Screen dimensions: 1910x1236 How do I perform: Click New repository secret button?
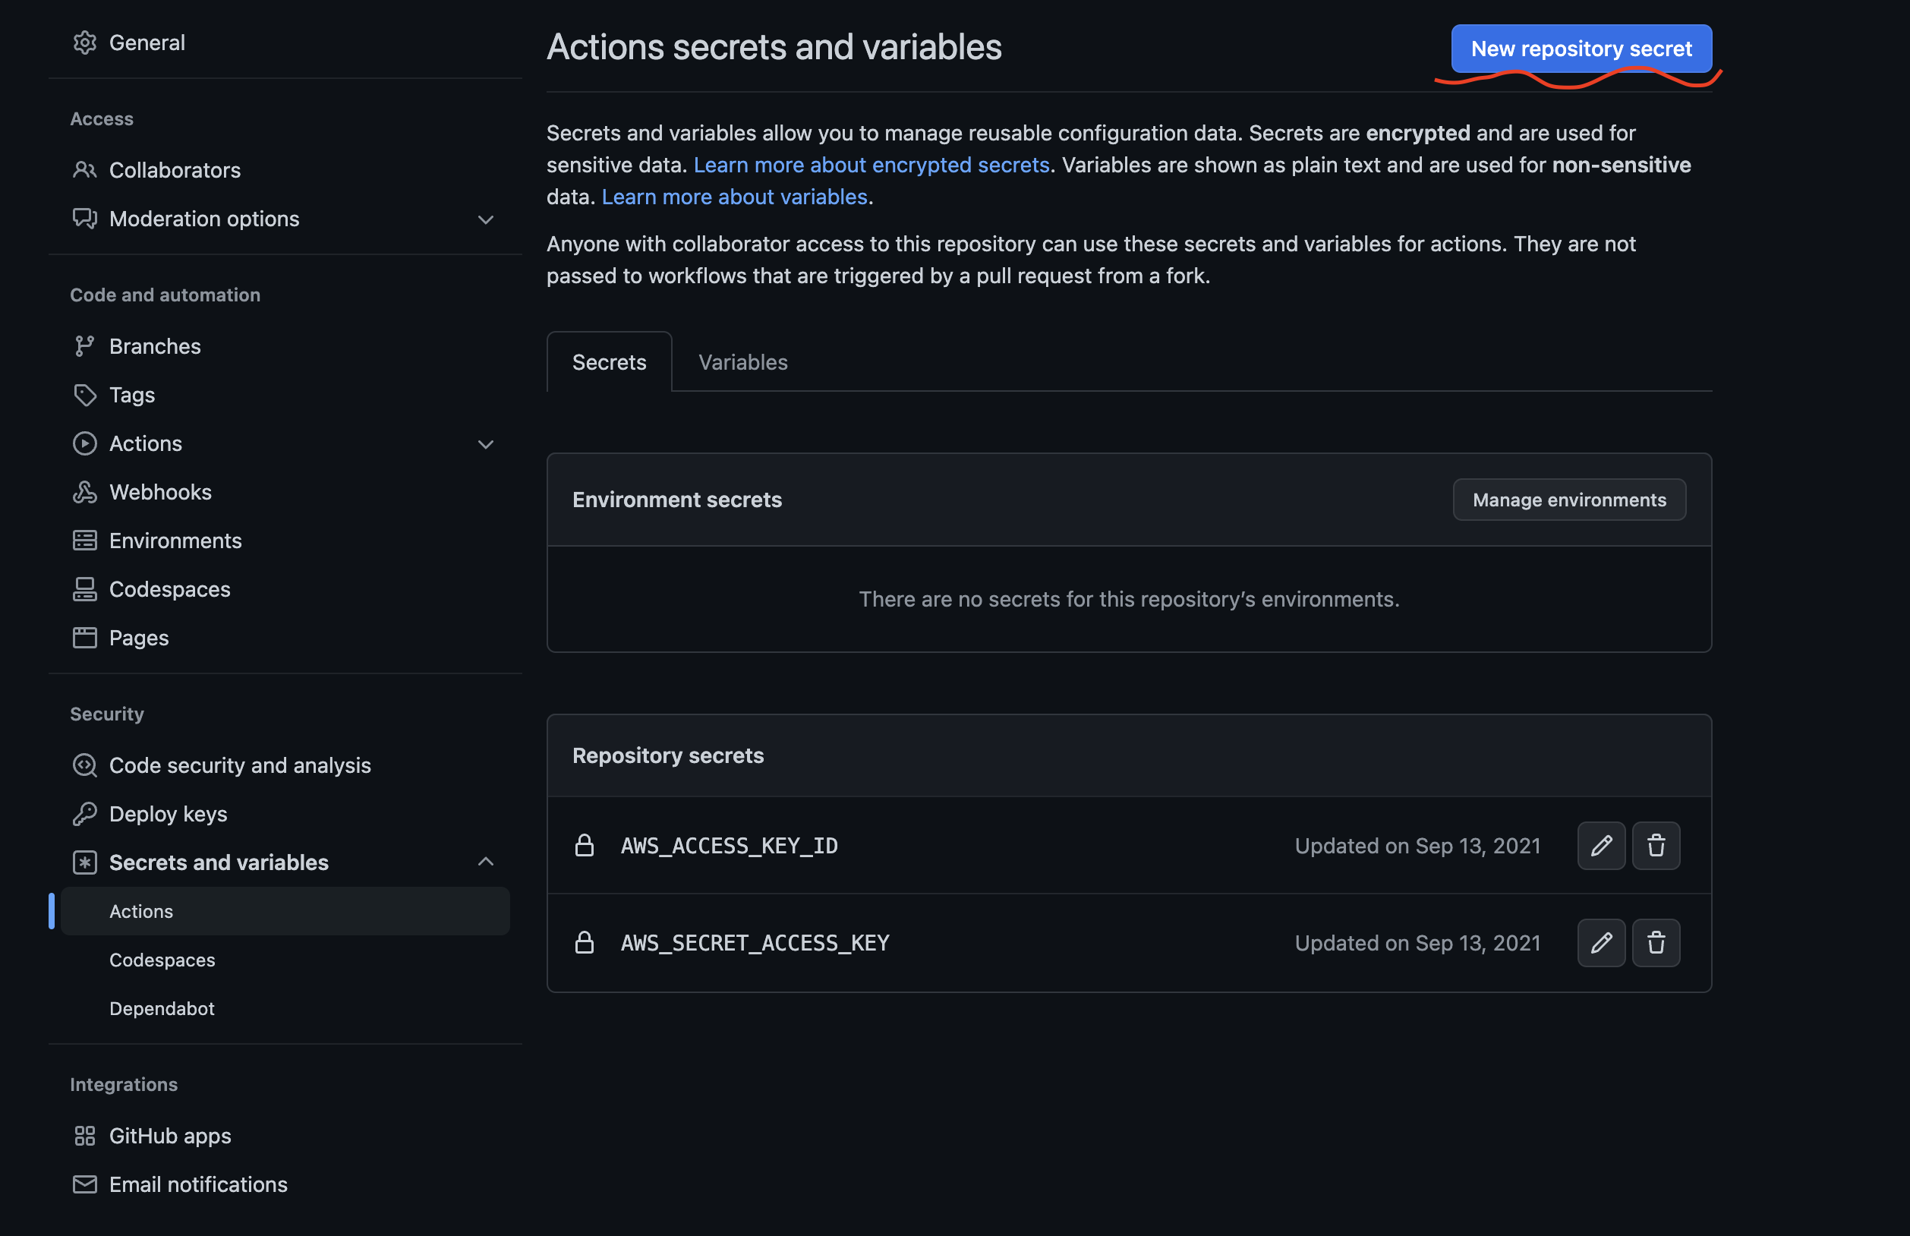tap(1581, 47)
